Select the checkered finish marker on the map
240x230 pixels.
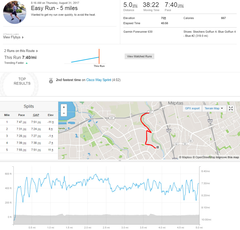[157, 147]
